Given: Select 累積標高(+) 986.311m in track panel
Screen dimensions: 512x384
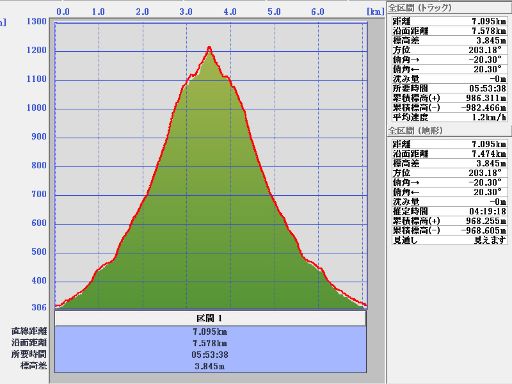Looking at the screenshot, I should coord(449,97).
